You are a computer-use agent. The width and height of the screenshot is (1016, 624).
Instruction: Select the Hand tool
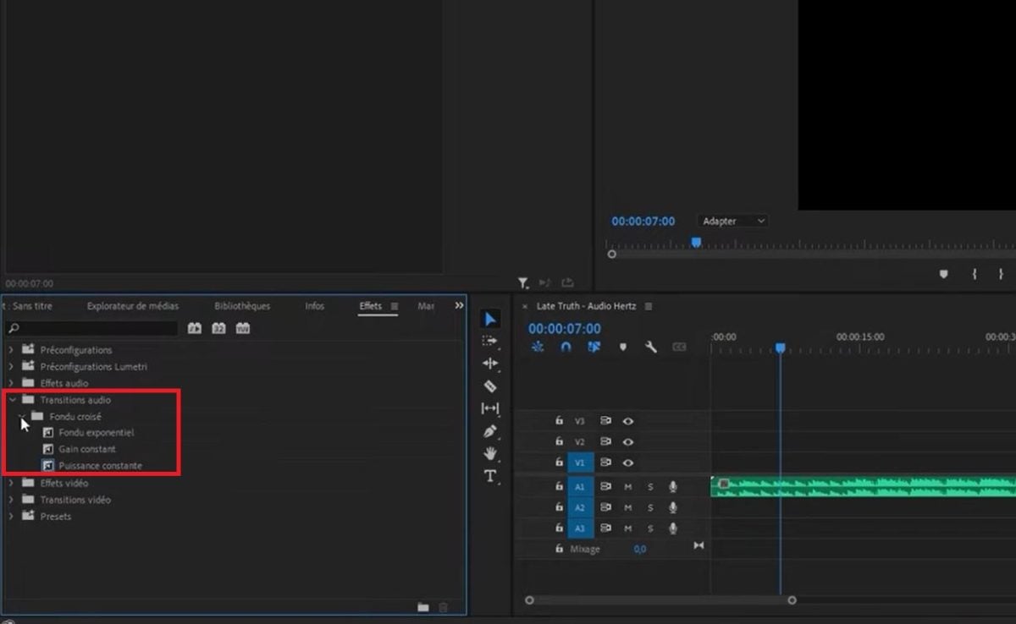(490, 453)
